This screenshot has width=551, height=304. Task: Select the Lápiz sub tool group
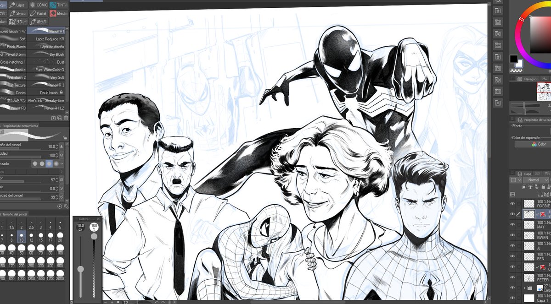(x=18, y=5)
